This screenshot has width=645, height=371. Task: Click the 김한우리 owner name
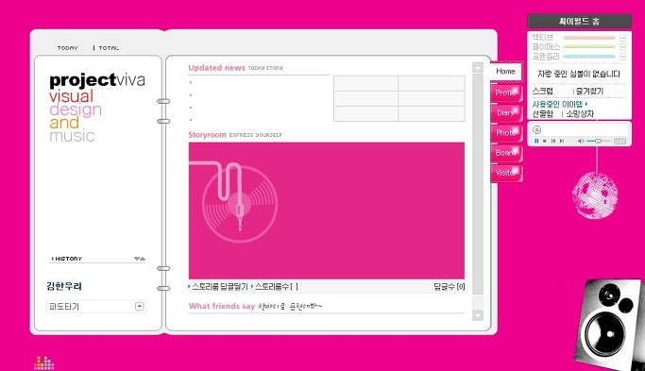click(64, 286)
